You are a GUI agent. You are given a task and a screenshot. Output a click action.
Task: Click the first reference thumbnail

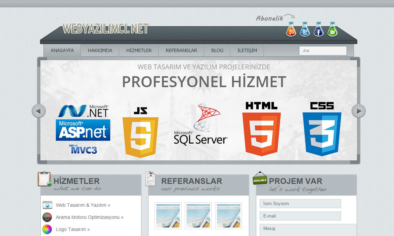pyautogui.click(x=168, y=216)
